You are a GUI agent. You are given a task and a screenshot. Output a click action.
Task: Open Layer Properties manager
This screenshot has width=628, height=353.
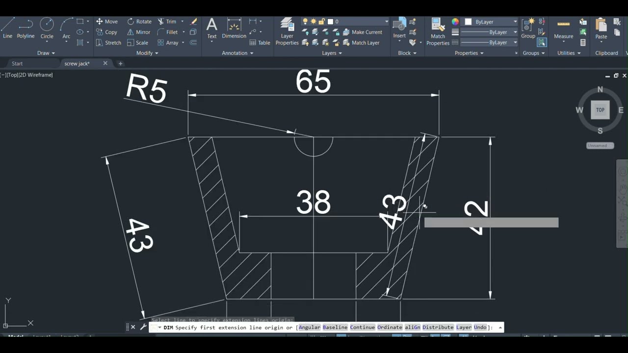[x=287, y=32]
